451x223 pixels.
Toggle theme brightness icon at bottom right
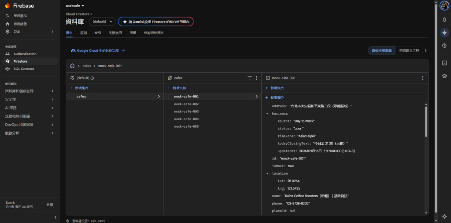444,216
